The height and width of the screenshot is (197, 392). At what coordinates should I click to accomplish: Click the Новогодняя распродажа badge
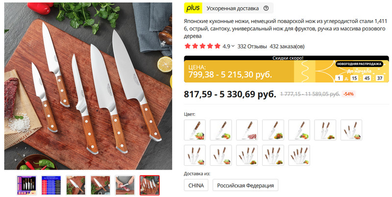point(359,64)
